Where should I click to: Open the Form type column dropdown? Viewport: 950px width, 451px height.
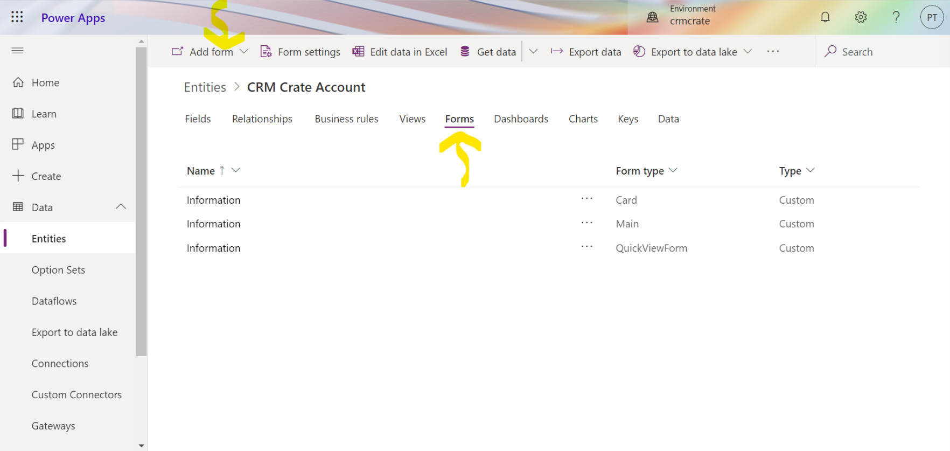pyautogui.click(x=673, y=170)
